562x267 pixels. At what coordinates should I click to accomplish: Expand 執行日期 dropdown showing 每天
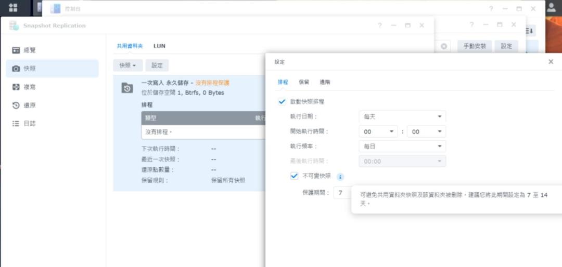[x=402, y=117]
